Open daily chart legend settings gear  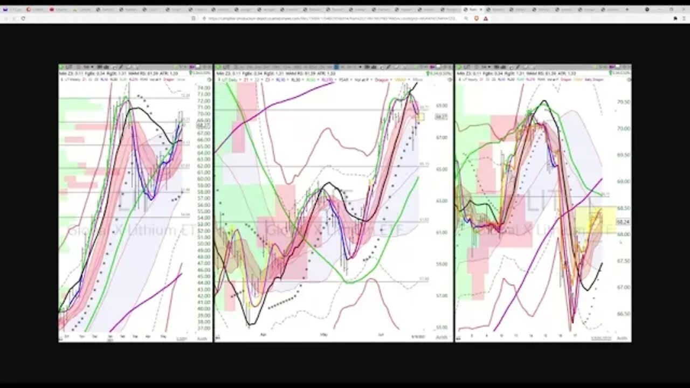(450, 80)
